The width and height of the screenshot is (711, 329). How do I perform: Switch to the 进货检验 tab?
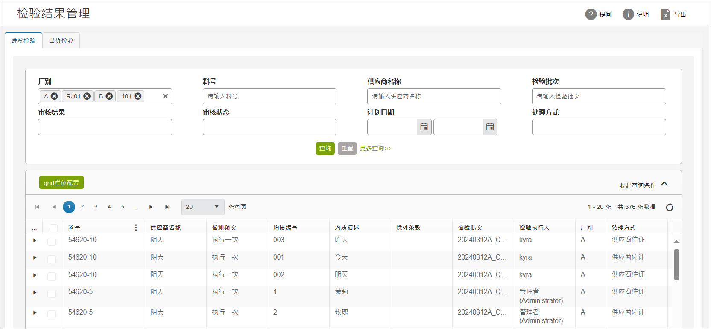coord(23,40)
